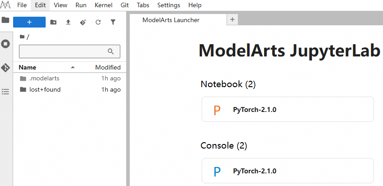This screenshot has height=186, width=383.
Task: Open the Edit menu
Action: pos(40,5)
